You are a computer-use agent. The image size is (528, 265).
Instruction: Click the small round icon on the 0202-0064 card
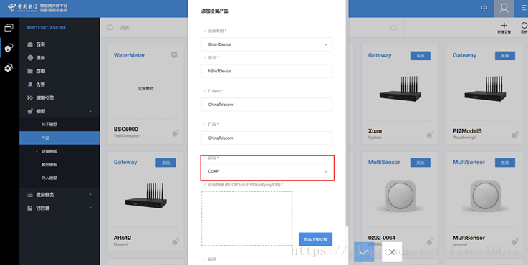[430, 242]
